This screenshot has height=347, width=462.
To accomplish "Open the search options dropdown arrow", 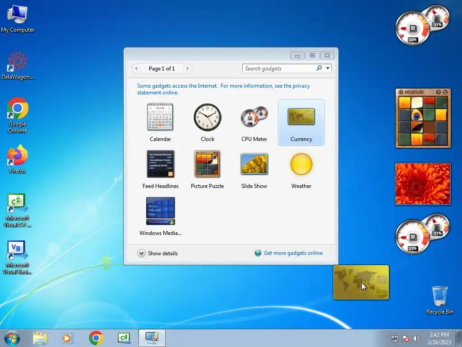I will pos(328,69).
